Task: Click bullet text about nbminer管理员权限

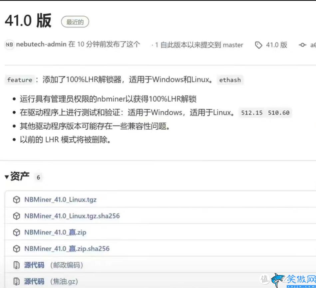Action: coord(108,99)
